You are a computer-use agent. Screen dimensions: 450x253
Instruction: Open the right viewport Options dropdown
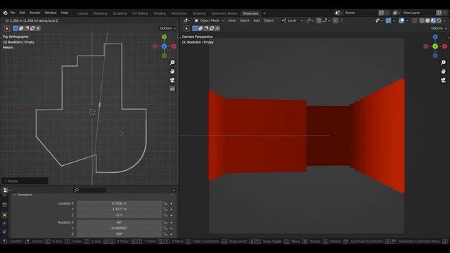point(439,28)
